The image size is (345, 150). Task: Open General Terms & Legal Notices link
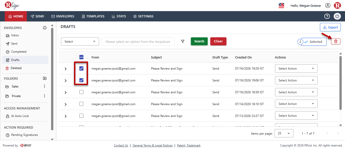152,145
